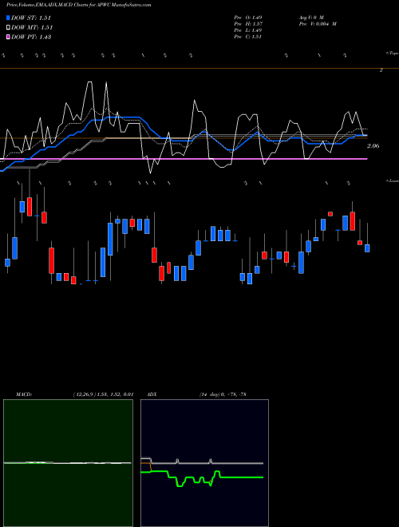Click the 'Pre C: 1.51' value

click(x=248, y=37)
